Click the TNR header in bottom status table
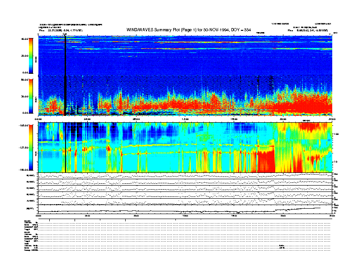Image resolution: width=358 pixels, height=277 pixels. (26, 244)
